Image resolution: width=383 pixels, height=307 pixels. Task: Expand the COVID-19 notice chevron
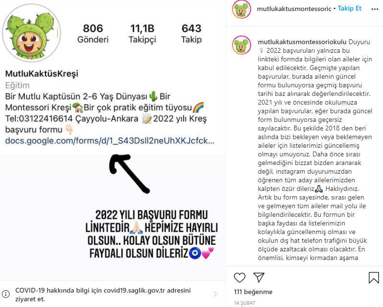click(215, 294)
